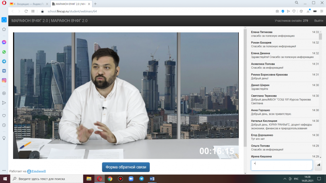
Task: Click the chat message input field
Action: 282,165
